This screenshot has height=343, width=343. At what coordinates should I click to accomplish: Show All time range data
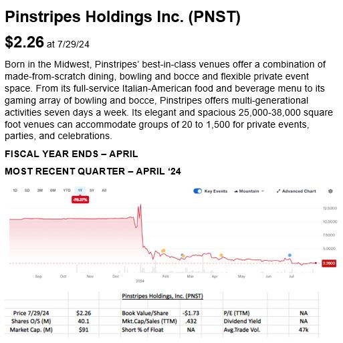(104, 191)
